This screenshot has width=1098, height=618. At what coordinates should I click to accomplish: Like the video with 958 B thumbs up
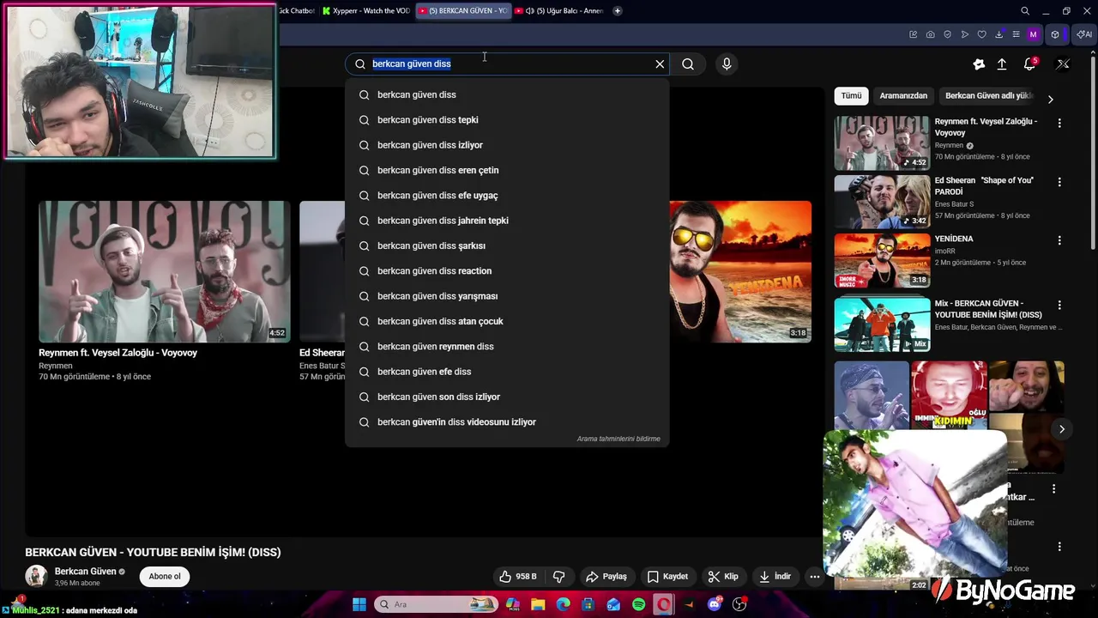pyautogui.click(x=518, y=577)
